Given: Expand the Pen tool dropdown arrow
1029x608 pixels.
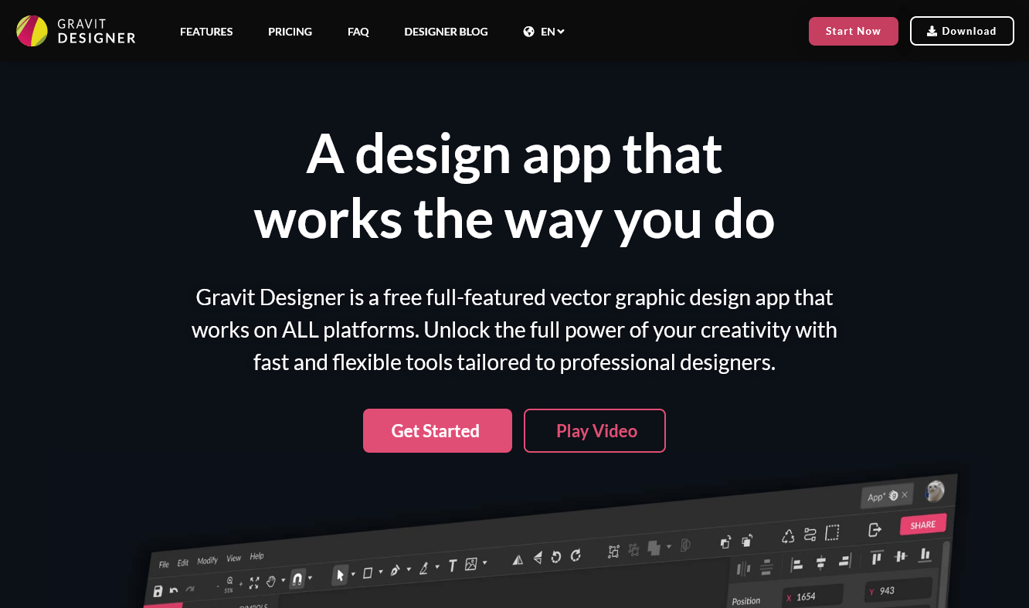Looking at the screenshot, I should point(409,569).
